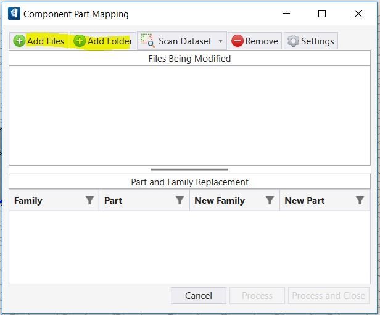This screenshot has height=315, width=380.
Task: Click the Add Folder label text
Action: (110, 41)
